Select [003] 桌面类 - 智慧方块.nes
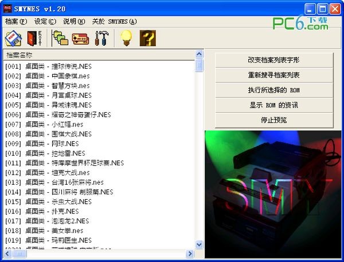The width and height of the screenshot is (344, 262). [x=48, y=86]
